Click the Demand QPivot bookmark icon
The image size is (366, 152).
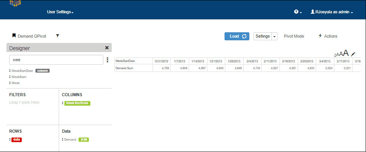[x=14, y=36]
